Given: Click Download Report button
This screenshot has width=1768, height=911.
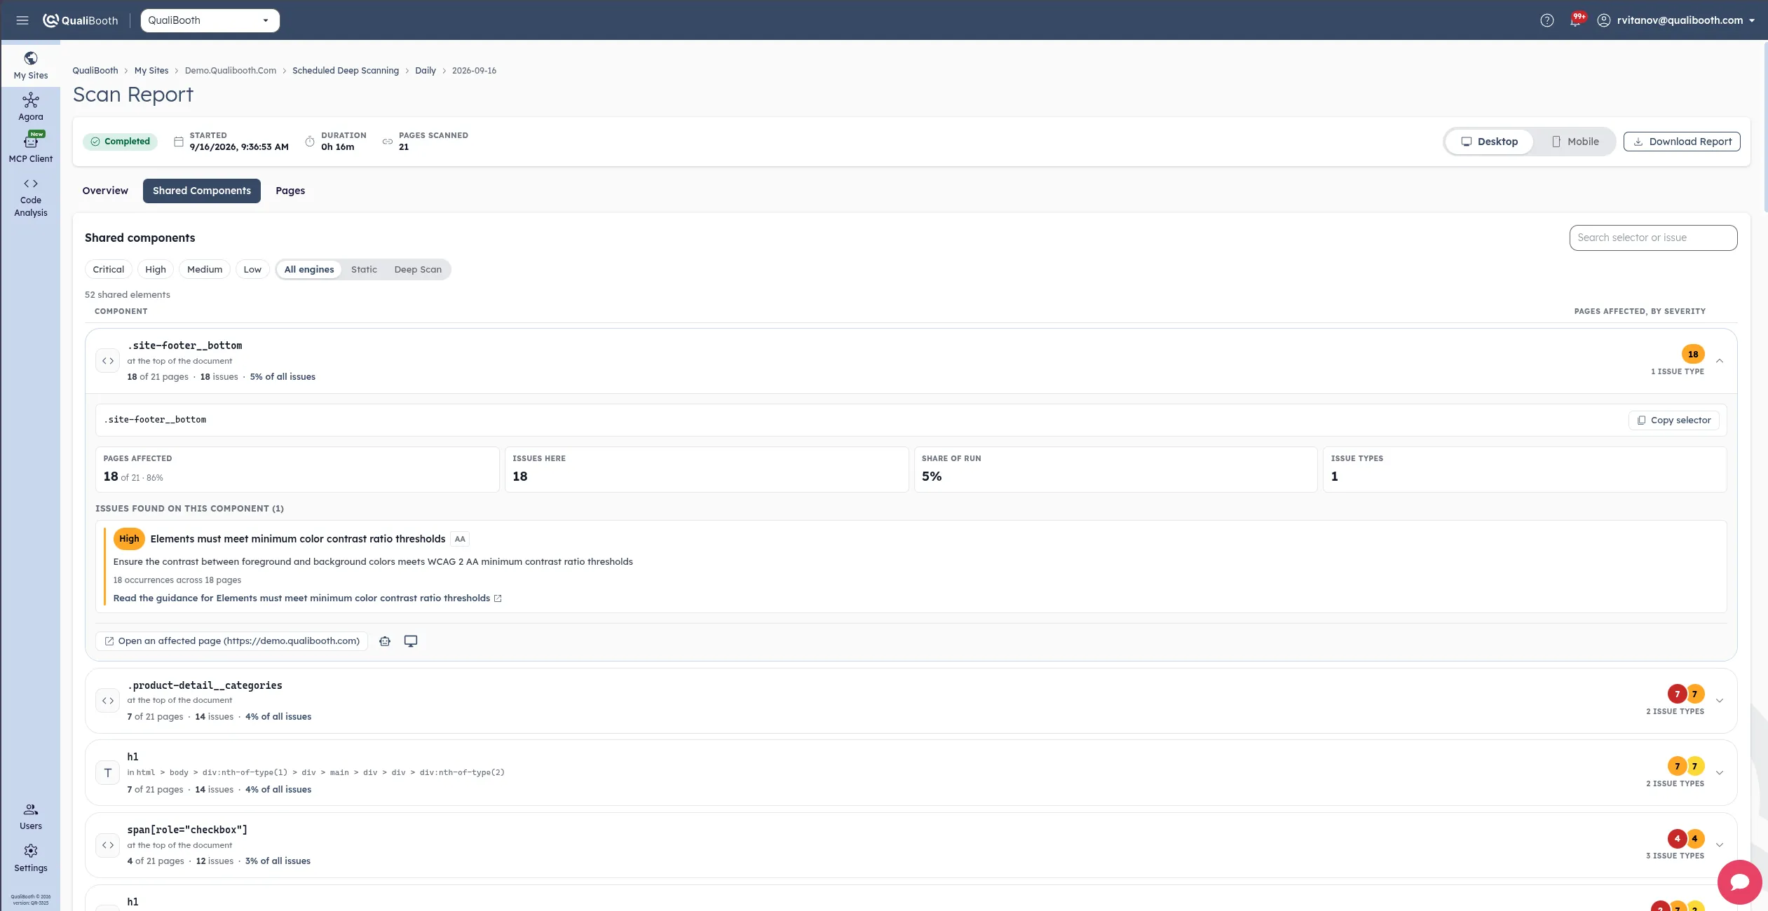Looking at the screenshot, I should point(1682,142).
